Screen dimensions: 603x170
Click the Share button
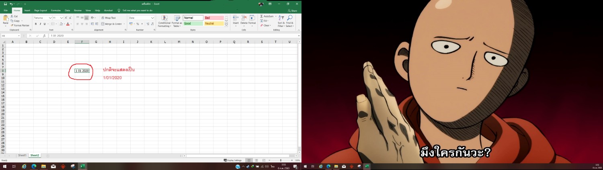click(293, 11)
